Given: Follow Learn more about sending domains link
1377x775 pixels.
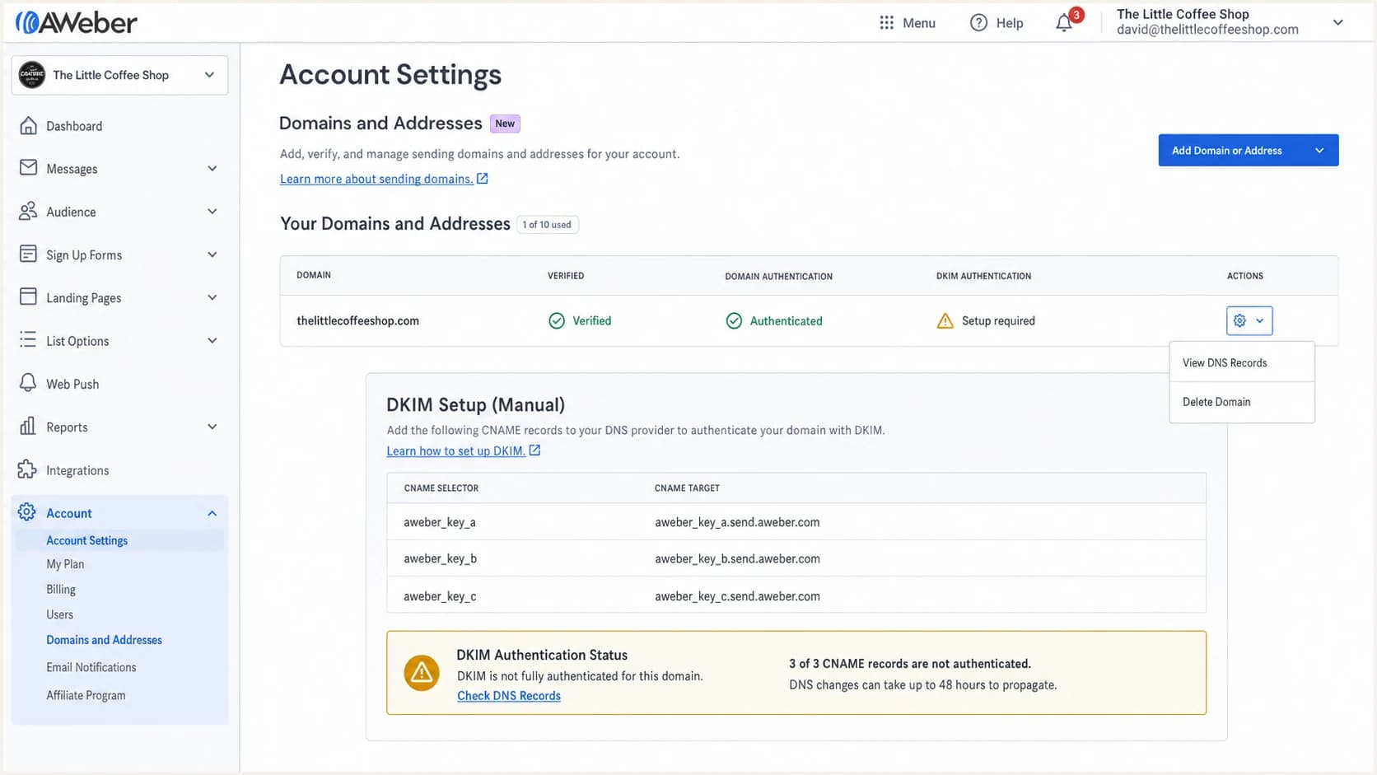Looking at the screenshot, I should pyautogui.click(x=376, y=179).
